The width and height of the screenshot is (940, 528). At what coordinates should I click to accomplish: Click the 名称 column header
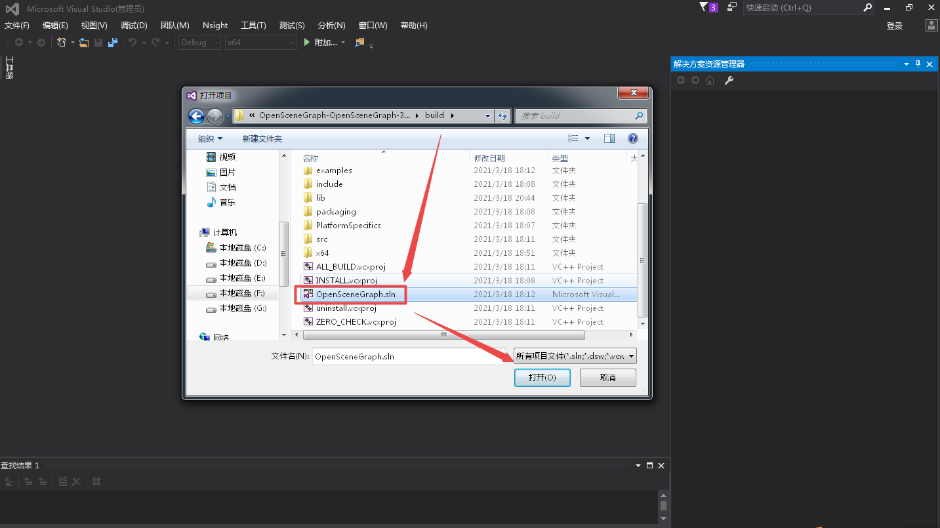(x=384, y=158)
